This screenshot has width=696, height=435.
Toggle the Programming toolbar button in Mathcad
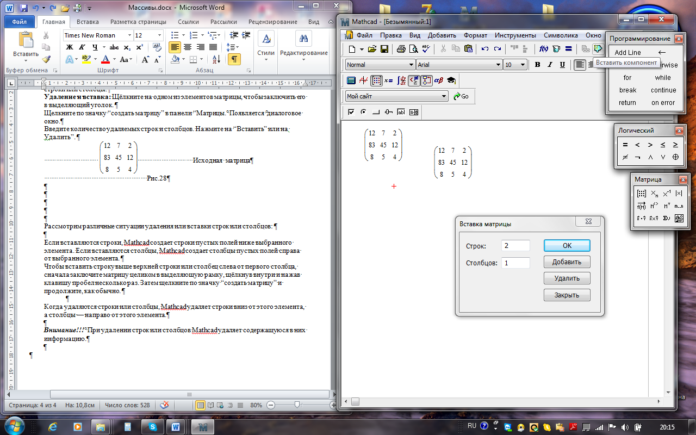pos(426,80)
